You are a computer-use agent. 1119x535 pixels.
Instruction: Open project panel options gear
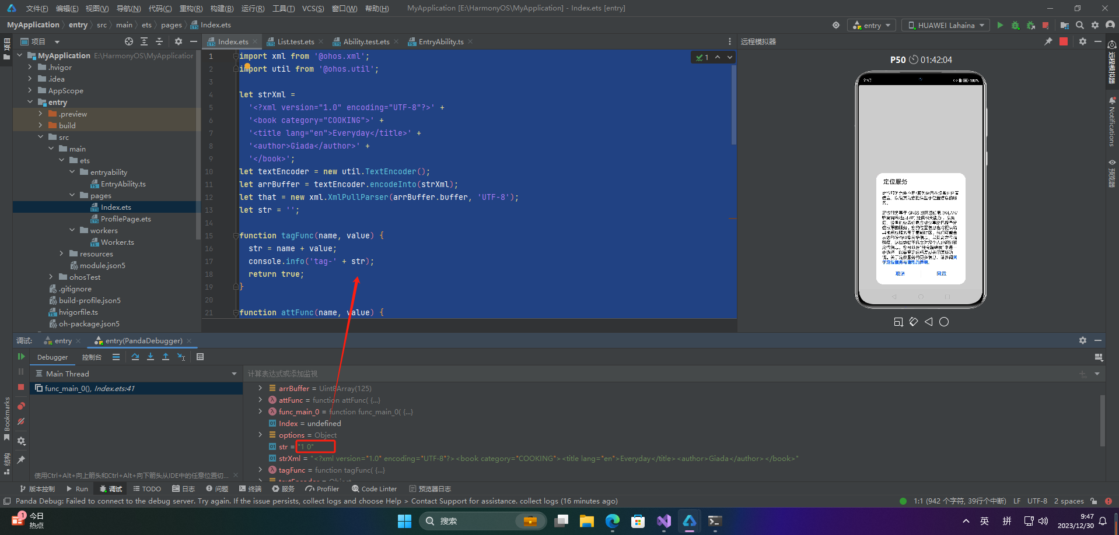pos(179,41)
